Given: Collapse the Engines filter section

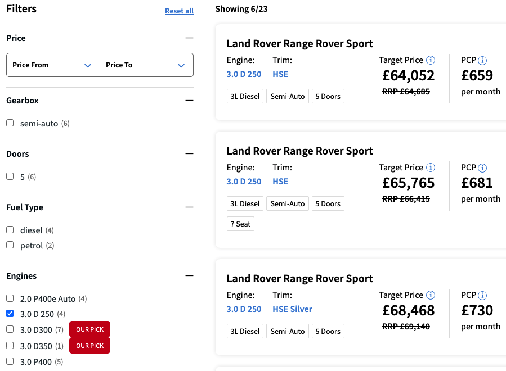Looking at the screenshot, I should [x=190, y=276].
